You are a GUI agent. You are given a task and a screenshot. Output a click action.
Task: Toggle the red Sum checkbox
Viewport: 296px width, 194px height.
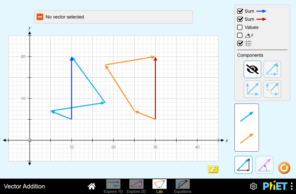pos(240,19)
